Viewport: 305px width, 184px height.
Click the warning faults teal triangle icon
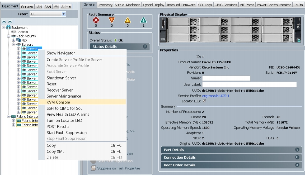pos(143,20)
